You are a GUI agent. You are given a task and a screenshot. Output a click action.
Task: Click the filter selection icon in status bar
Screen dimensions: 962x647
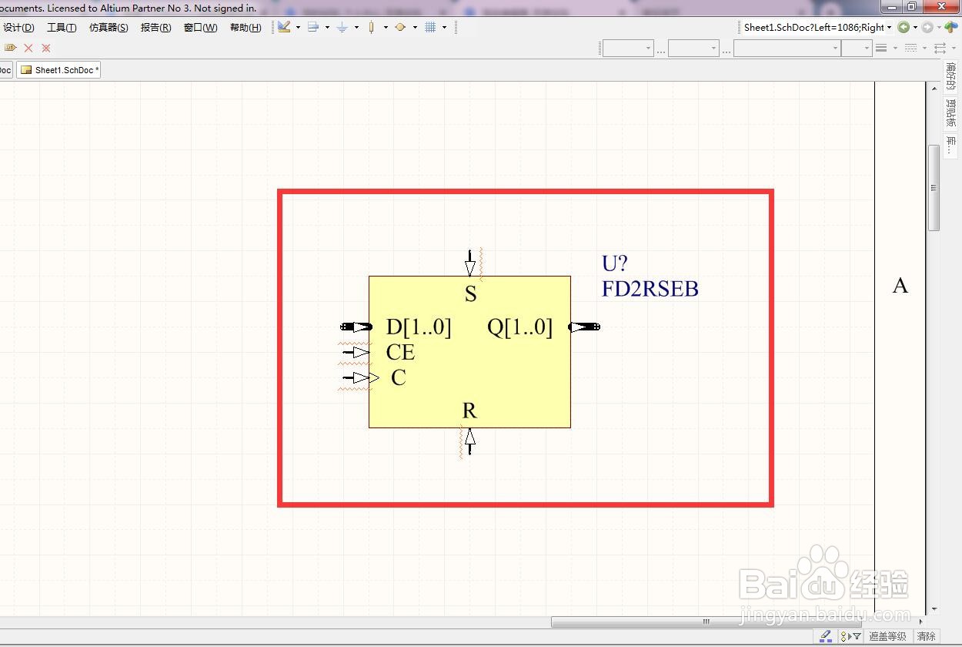point(850,636)
